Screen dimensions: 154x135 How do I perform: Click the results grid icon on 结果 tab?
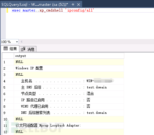pos(5,48)
